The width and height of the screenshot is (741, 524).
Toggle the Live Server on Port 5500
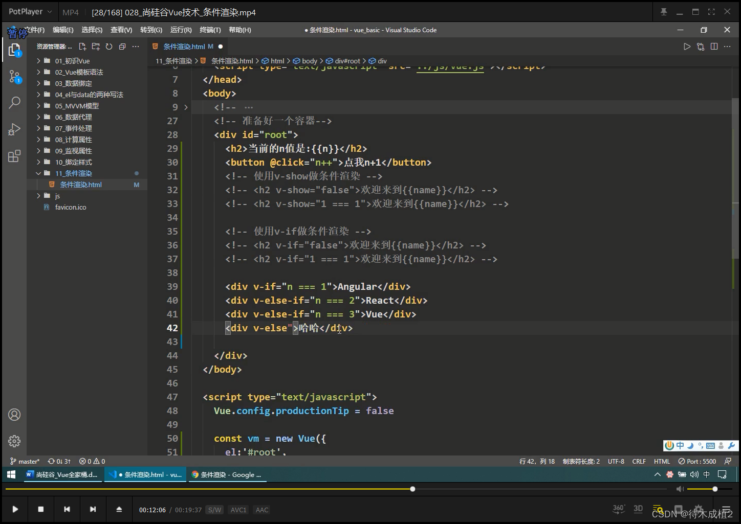(x=697, y=461)
